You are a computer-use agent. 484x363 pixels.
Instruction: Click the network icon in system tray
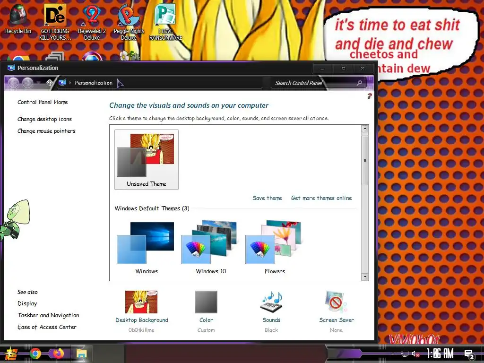point(405,354)
